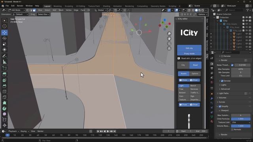Click the Max Samples value field
Image resolution: width=253 pixels, height=142 pixels.
[x=241, y=69]
